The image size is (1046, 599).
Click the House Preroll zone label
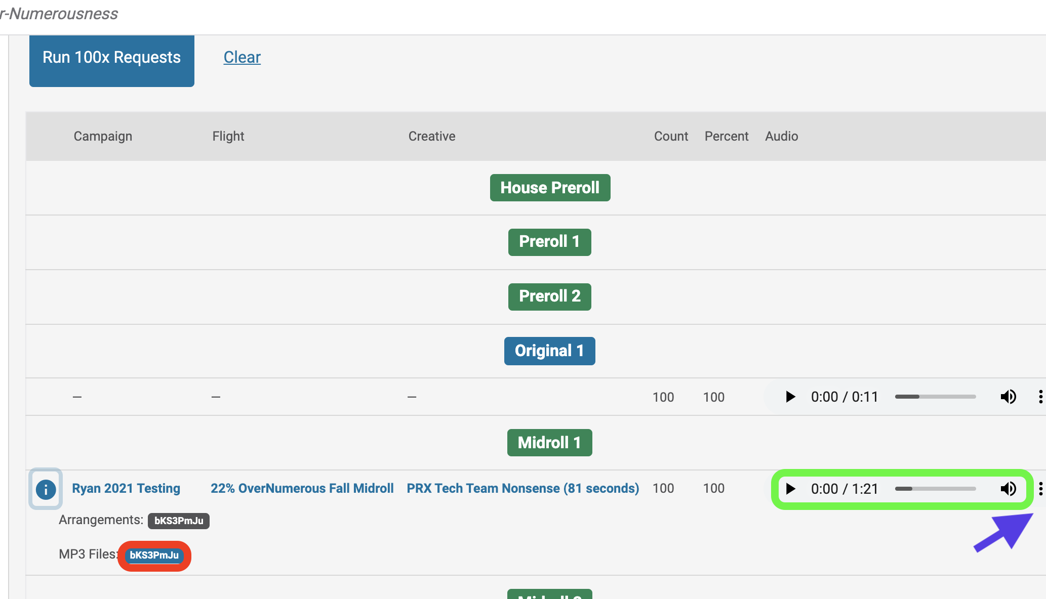(x=550, y=188)
